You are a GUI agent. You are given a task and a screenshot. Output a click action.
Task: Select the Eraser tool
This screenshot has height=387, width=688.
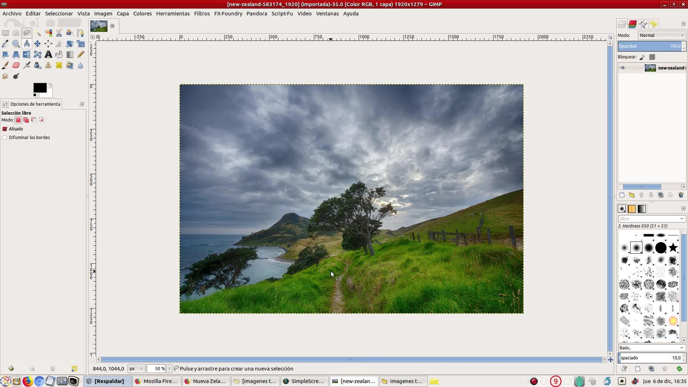pos(16,65)
